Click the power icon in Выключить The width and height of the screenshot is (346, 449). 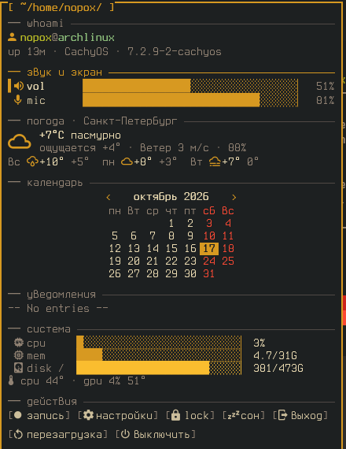[125, 434]
